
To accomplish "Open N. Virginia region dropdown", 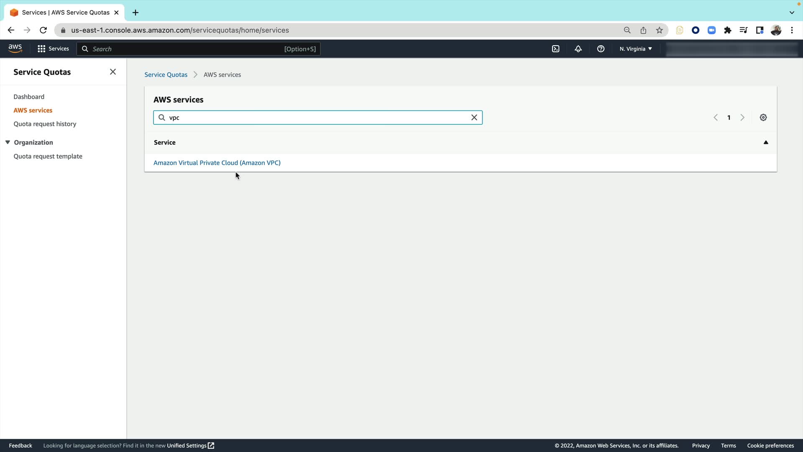I will tap(635, 49).
